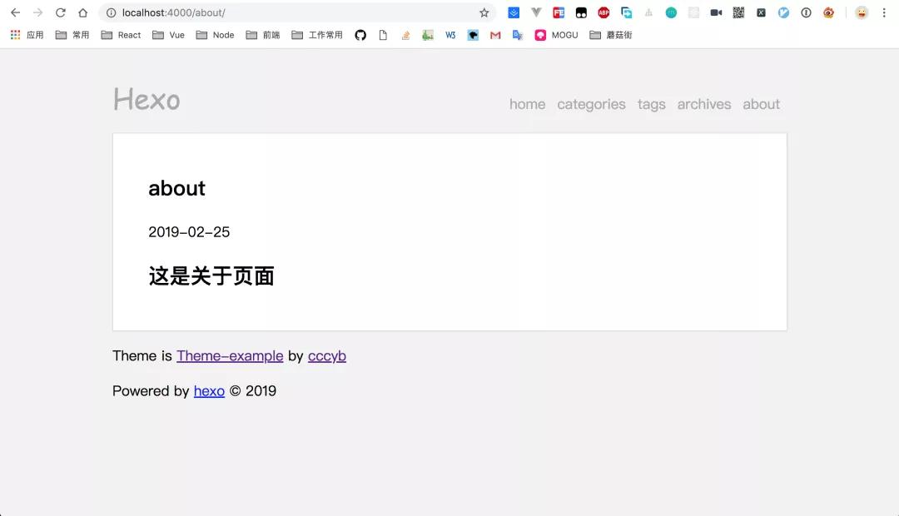The height and width of the screenshot is (516, 899).
Task: Open the archives page from navigation
Action: pos(703,104)
